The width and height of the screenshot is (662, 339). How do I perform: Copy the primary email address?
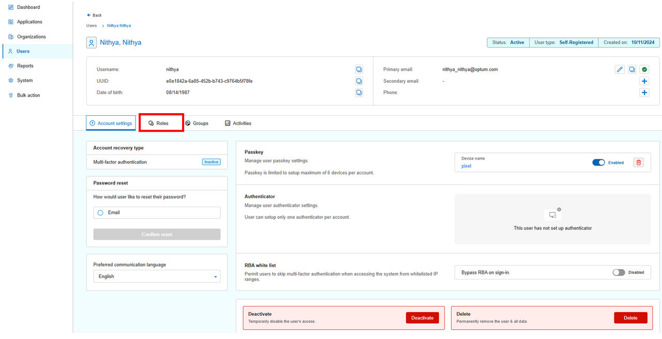point(632,69)
